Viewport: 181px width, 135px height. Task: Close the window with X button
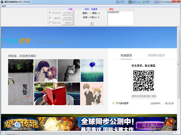[x=176, y=1]
